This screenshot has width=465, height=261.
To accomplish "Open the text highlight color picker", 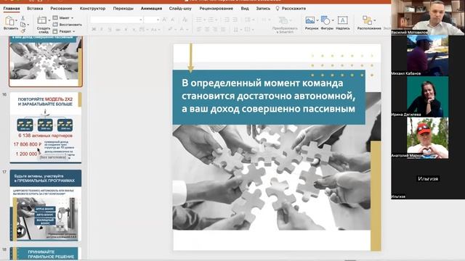I will [171, 29].
